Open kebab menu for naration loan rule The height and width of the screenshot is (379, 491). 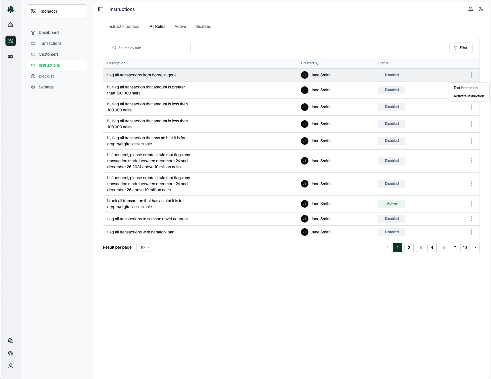(x=471, y=232)
